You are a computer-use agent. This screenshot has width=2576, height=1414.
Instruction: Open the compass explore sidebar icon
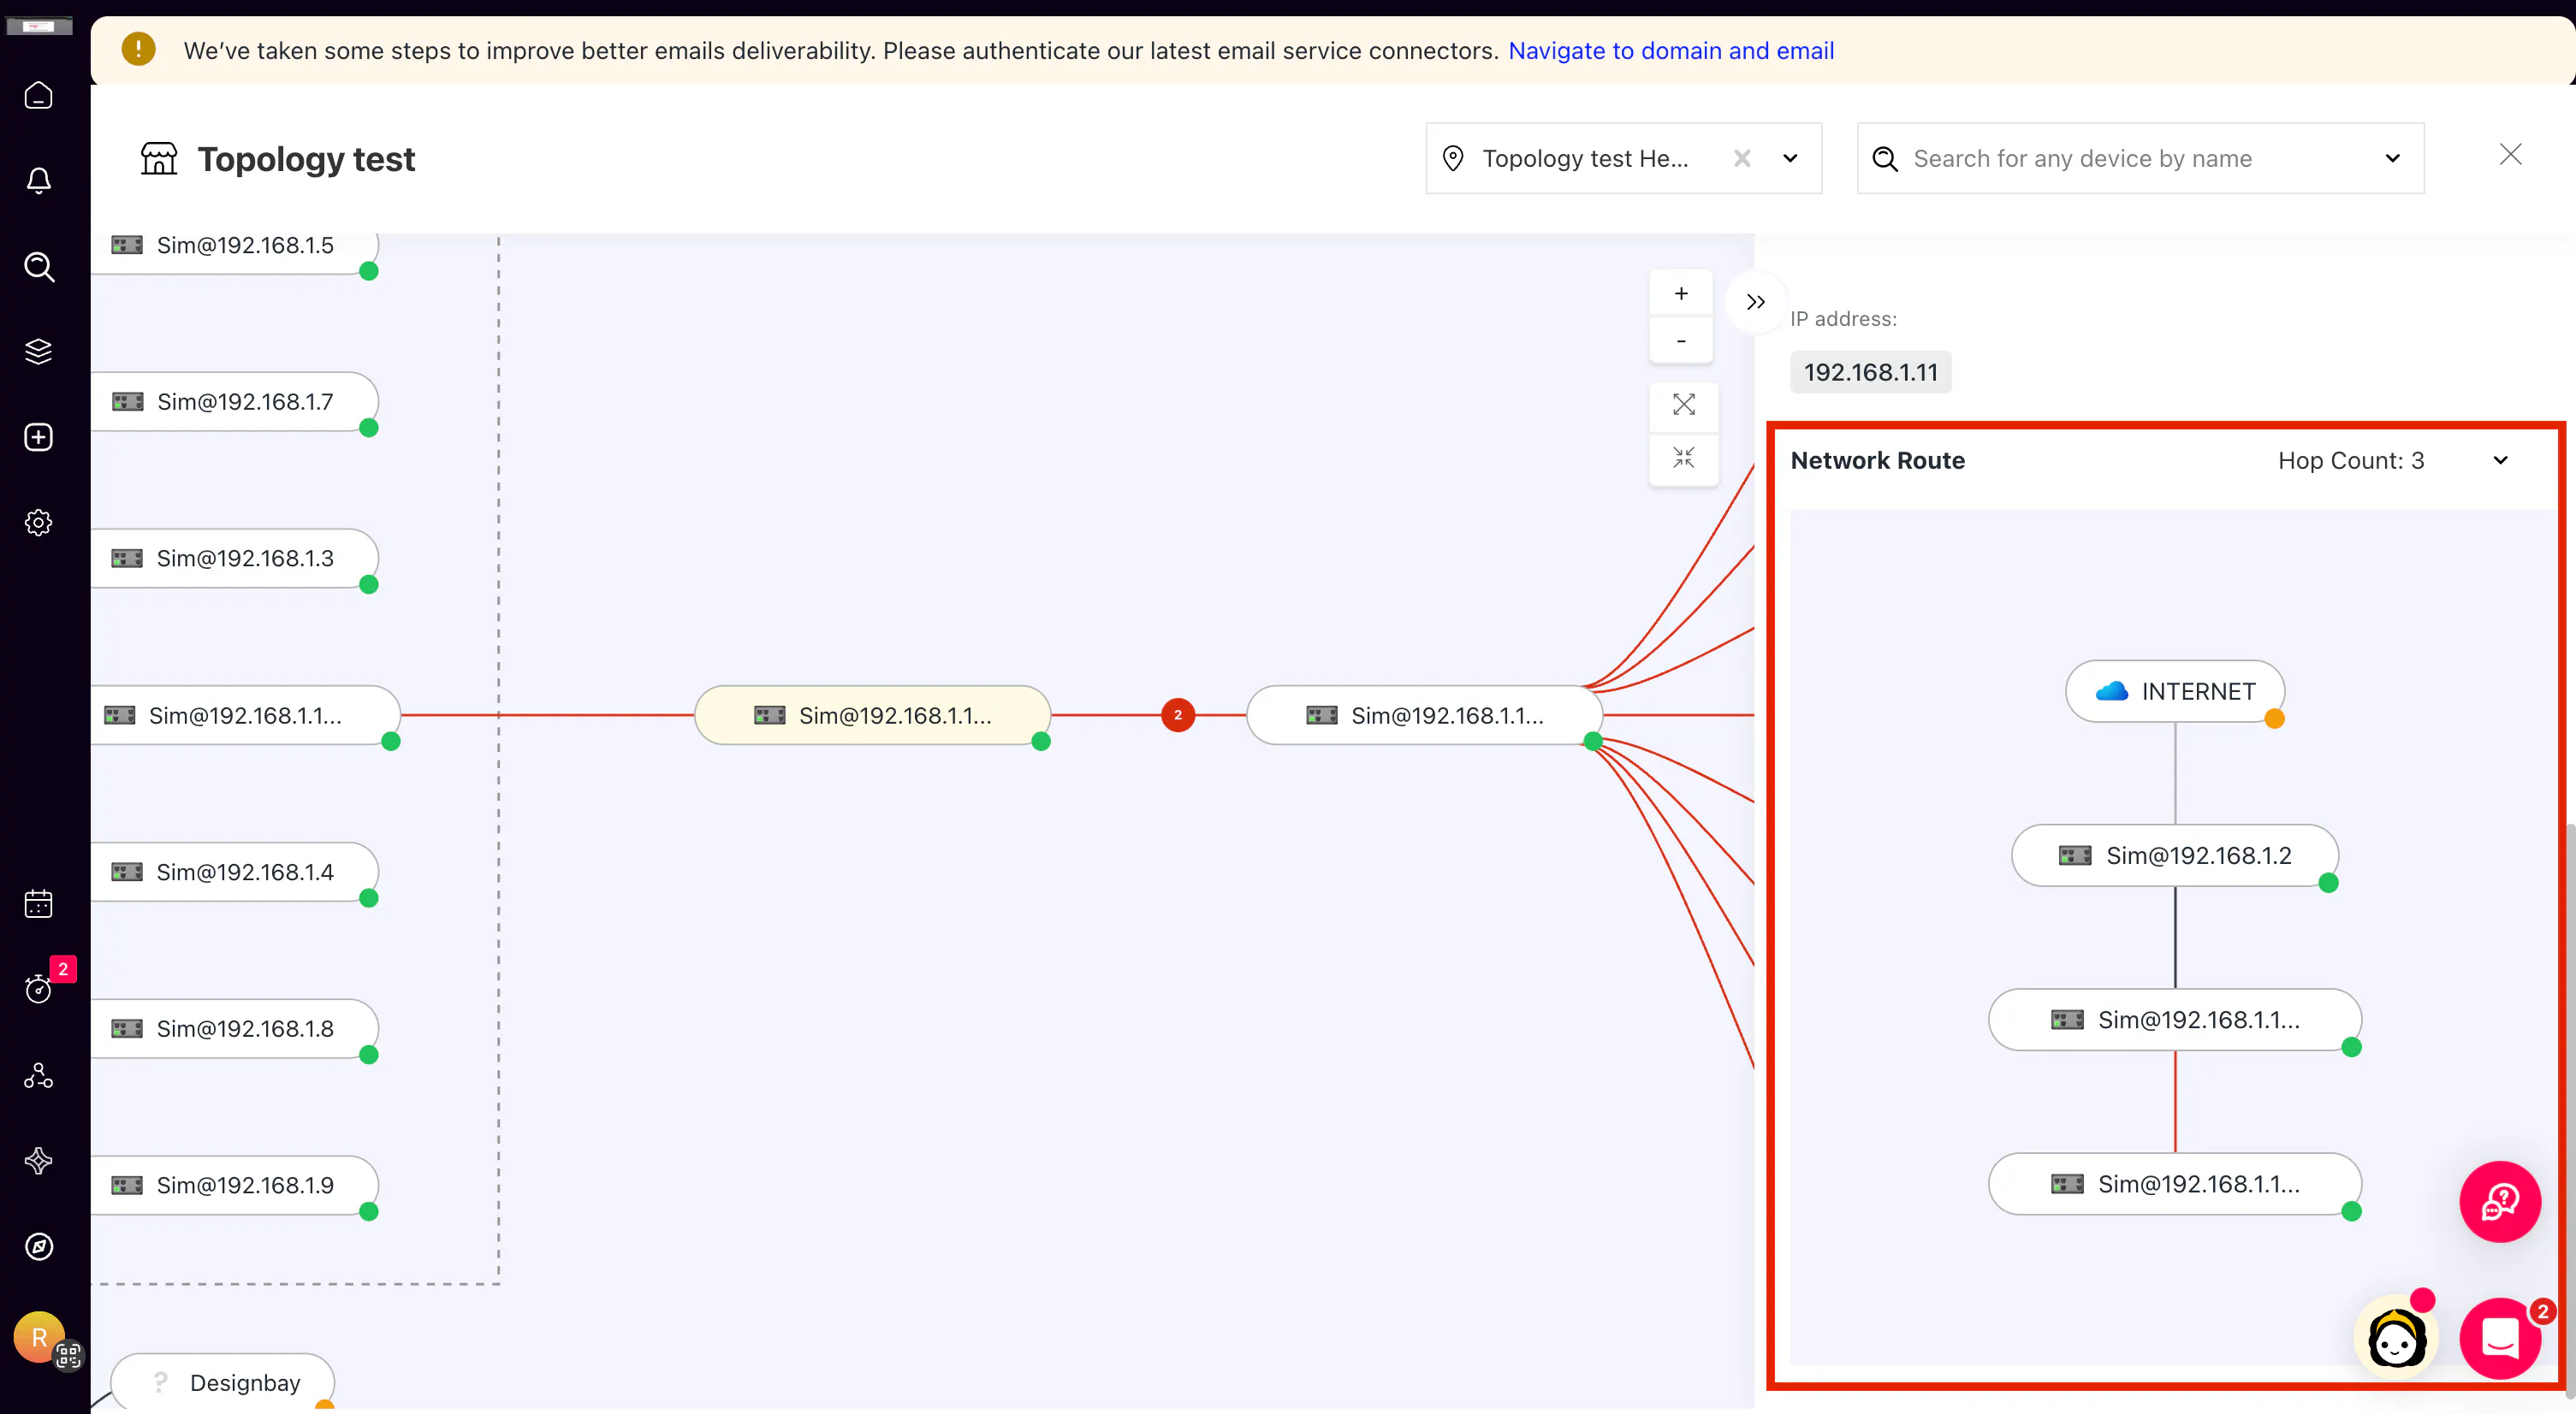pos(38,1246)
